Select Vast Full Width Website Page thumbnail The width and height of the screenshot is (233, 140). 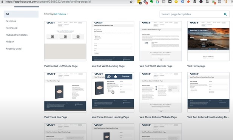pyautogui.click(x=160, y=41)
